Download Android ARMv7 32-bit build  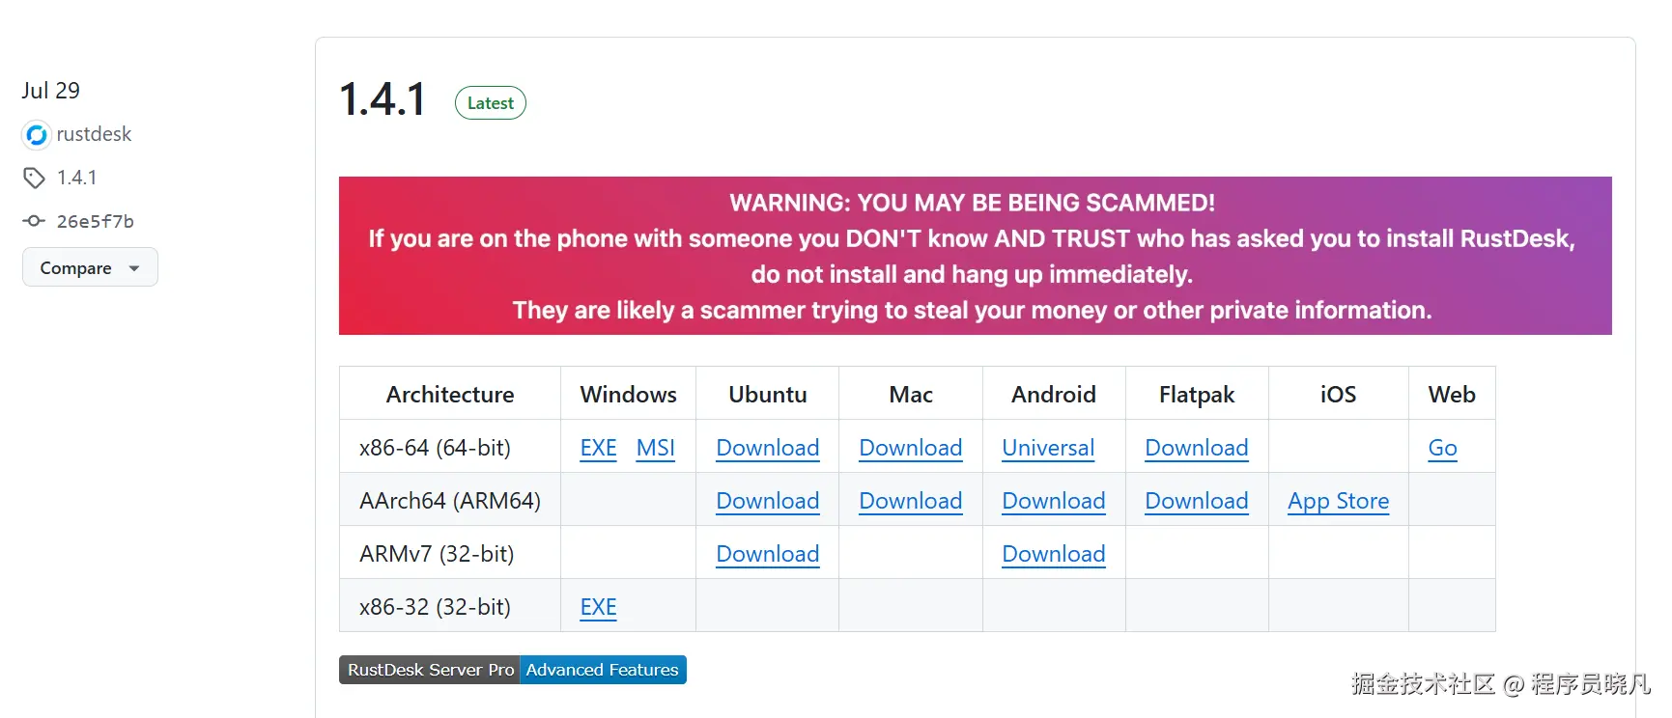(x=1053, y=554)
